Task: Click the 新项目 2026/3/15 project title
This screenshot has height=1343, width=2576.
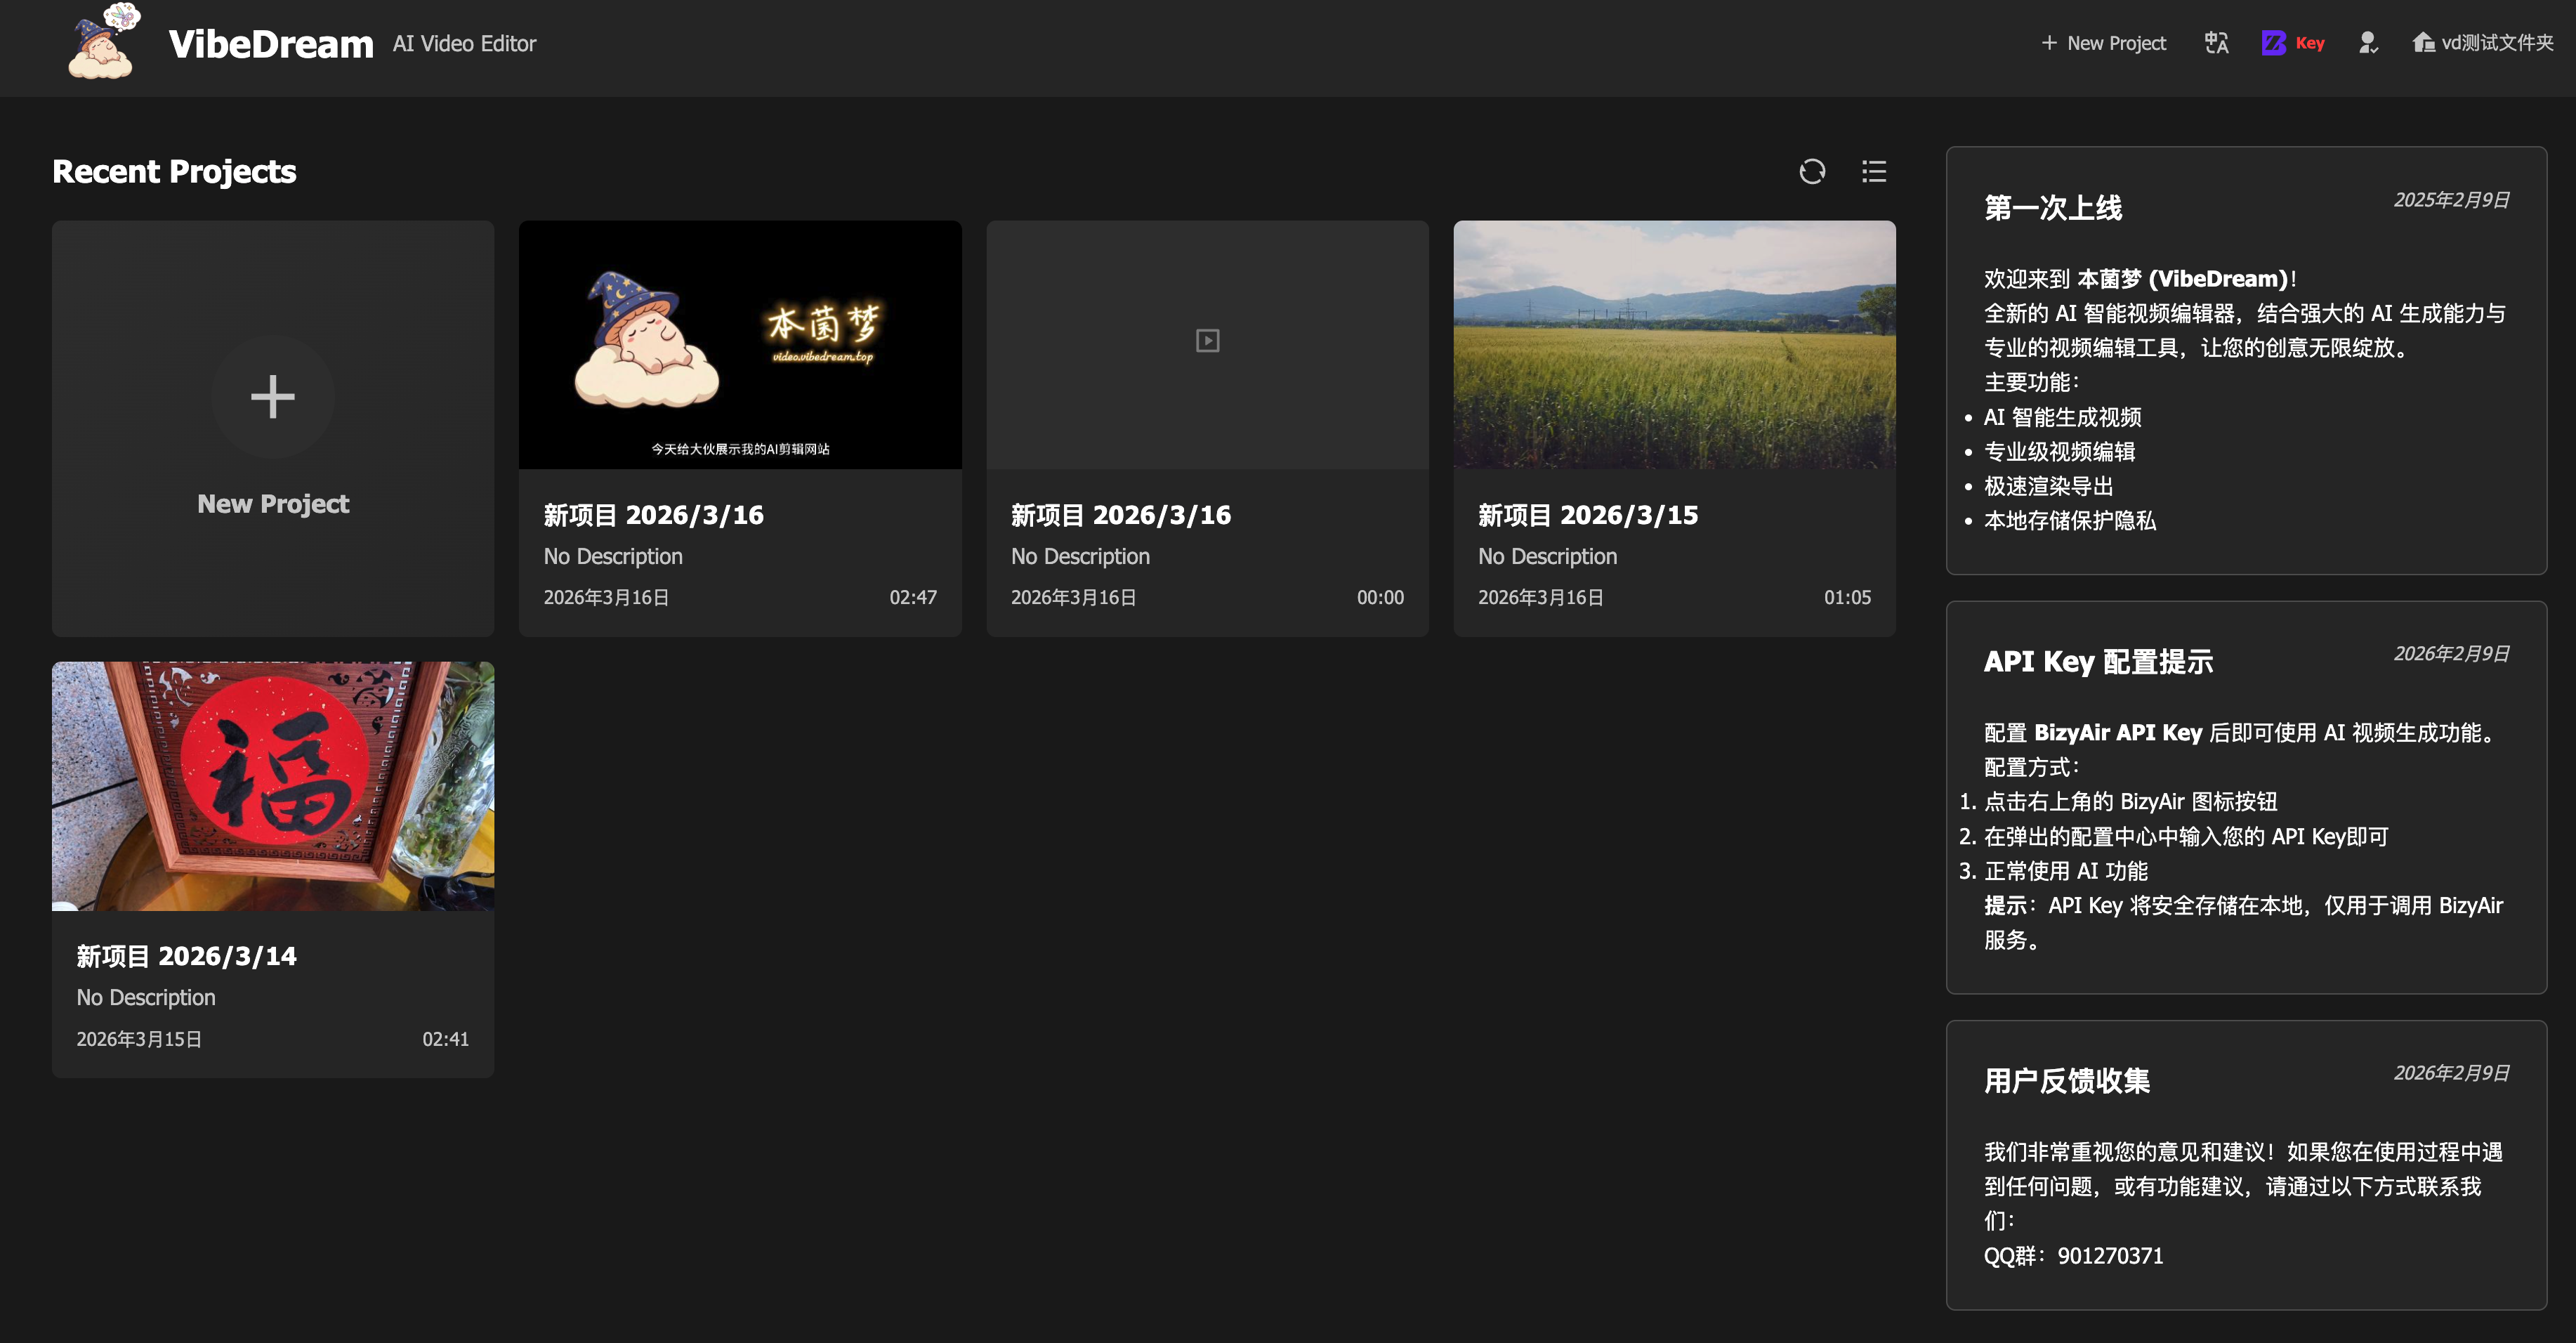Action: [1587, 515]
